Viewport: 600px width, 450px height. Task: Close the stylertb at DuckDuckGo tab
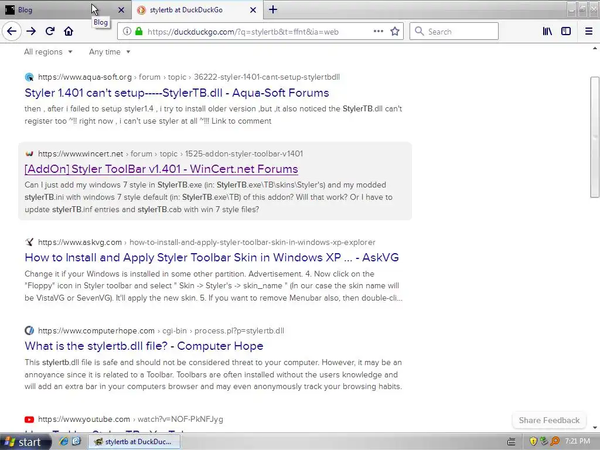tap(253, 10)
